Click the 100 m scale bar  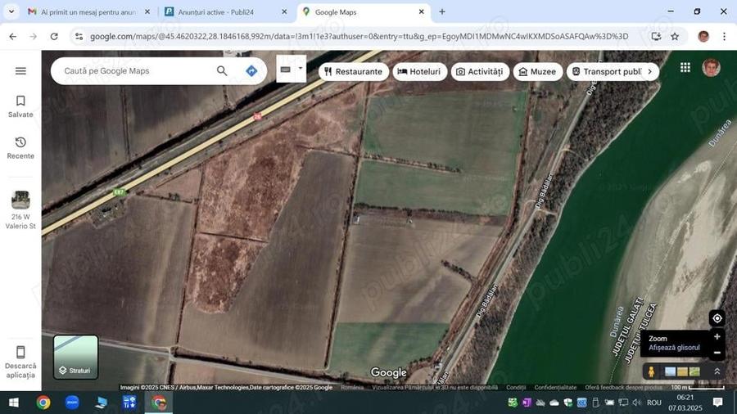pos(698,387)
